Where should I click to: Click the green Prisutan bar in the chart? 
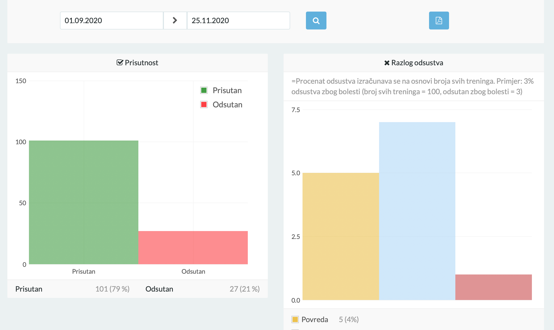click(84, 202)
